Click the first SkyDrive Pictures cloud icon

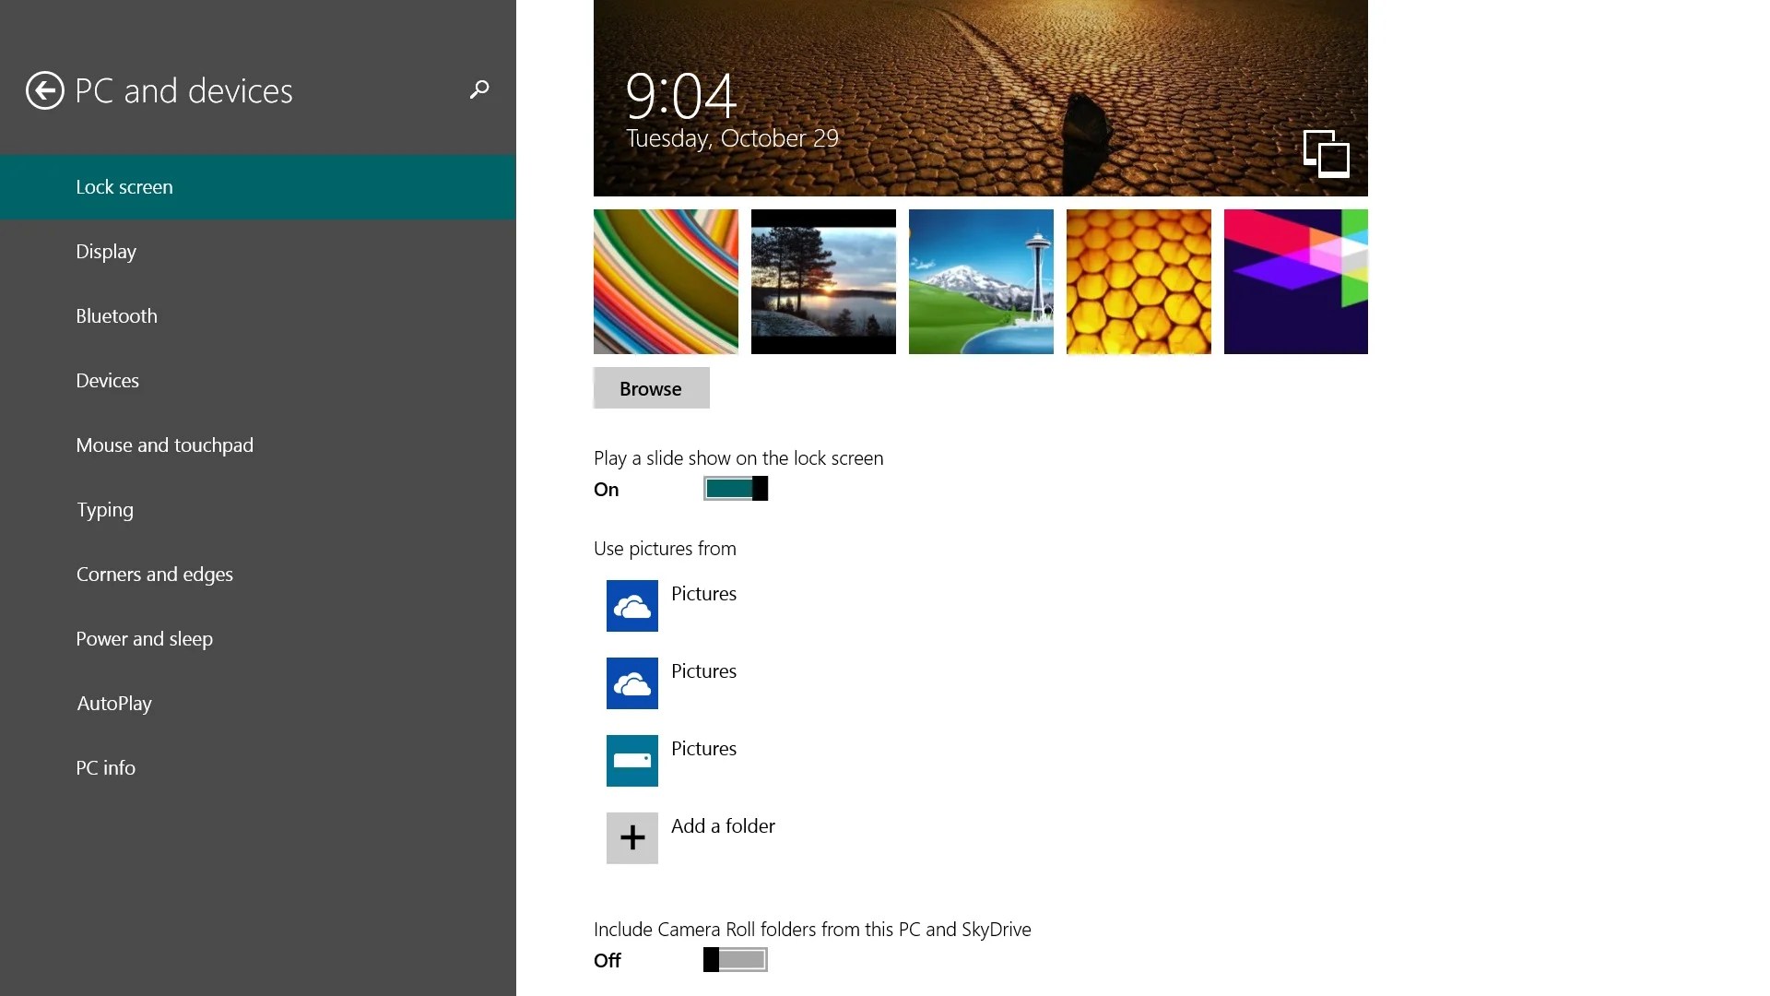[631, 606]
